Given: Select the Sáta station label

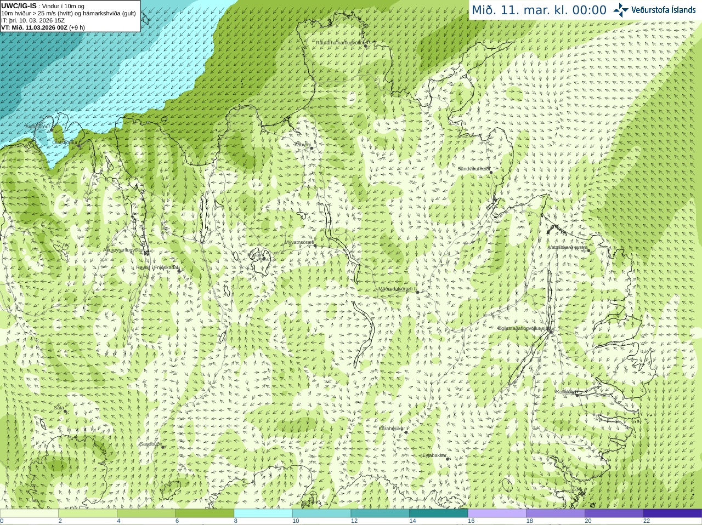Looking at the screenshot, I should point(59,408).
